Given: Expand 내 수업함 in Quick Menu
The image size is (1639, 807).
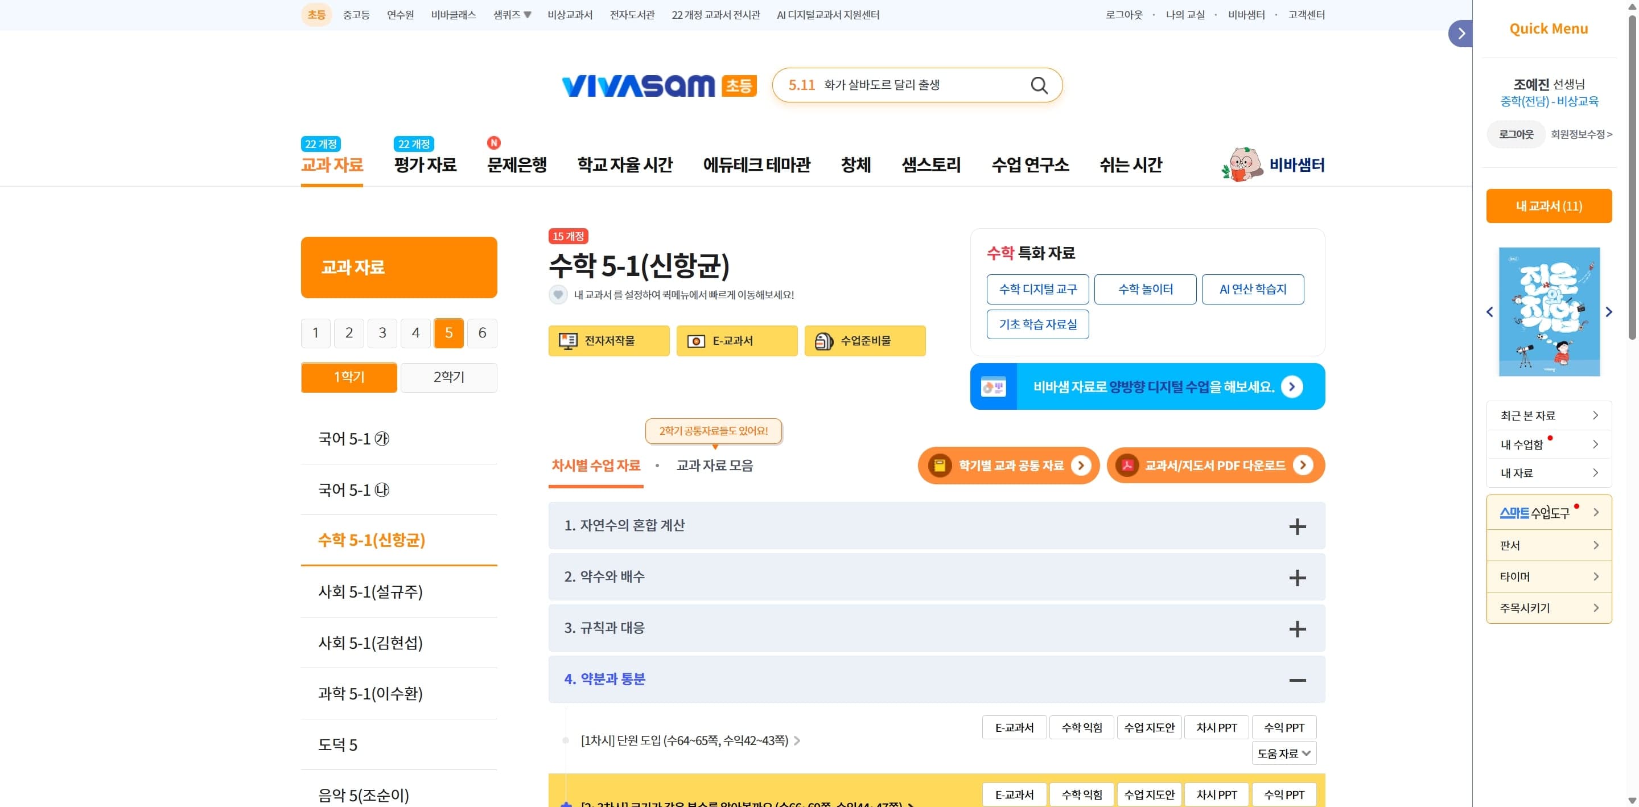Looking at the screenshot, I should pyautogui.click(x=1549, y=444).
